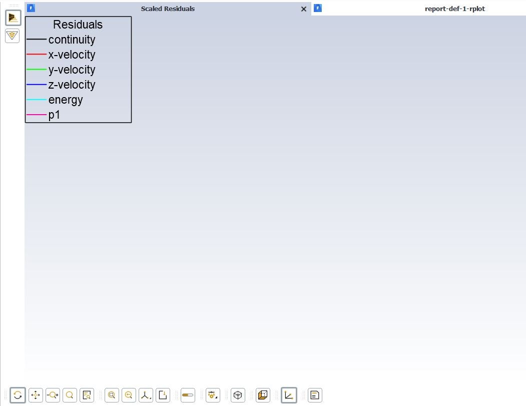Click the mesh display icon in sidebar

(x=13, y=18)
